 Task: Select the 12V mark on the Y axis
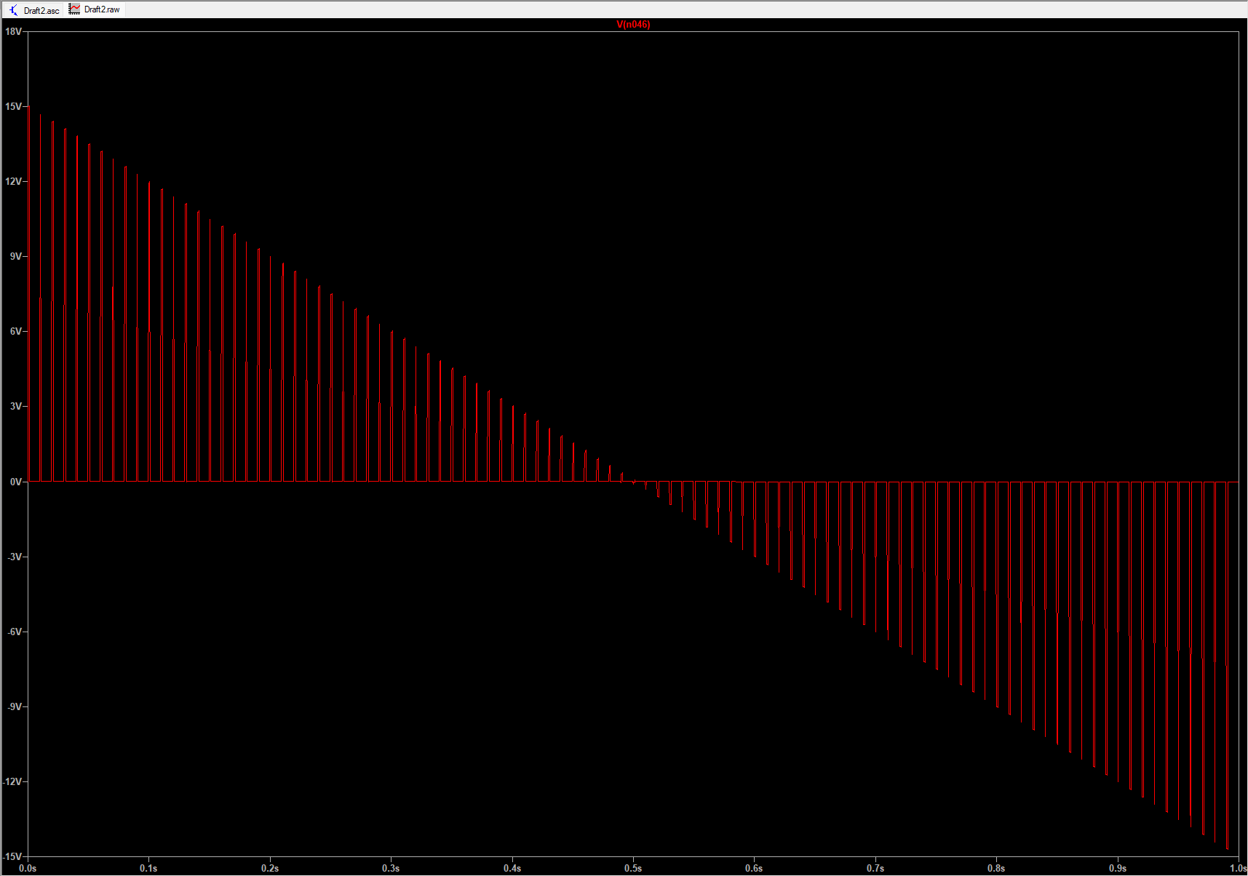tap(13, 181)
